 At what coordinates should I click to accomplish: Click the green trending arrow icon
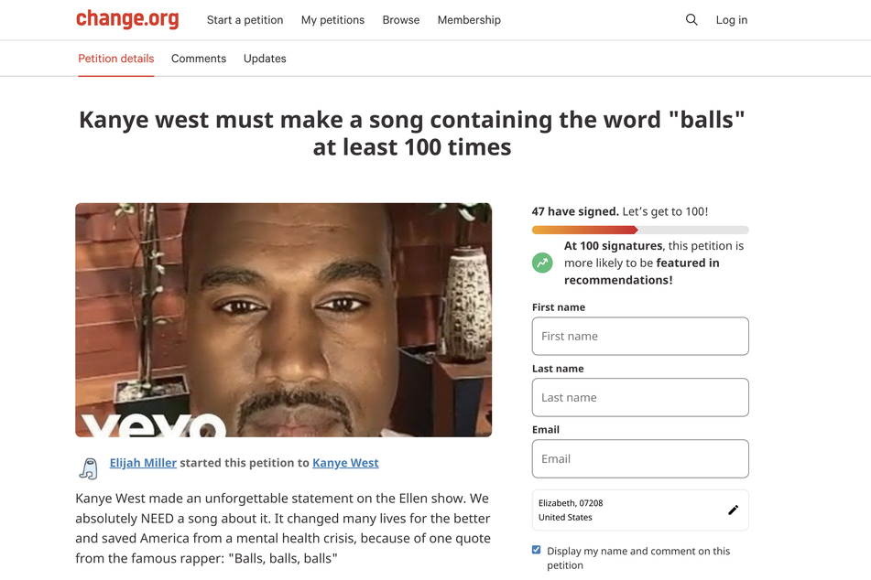pos(542,263)
